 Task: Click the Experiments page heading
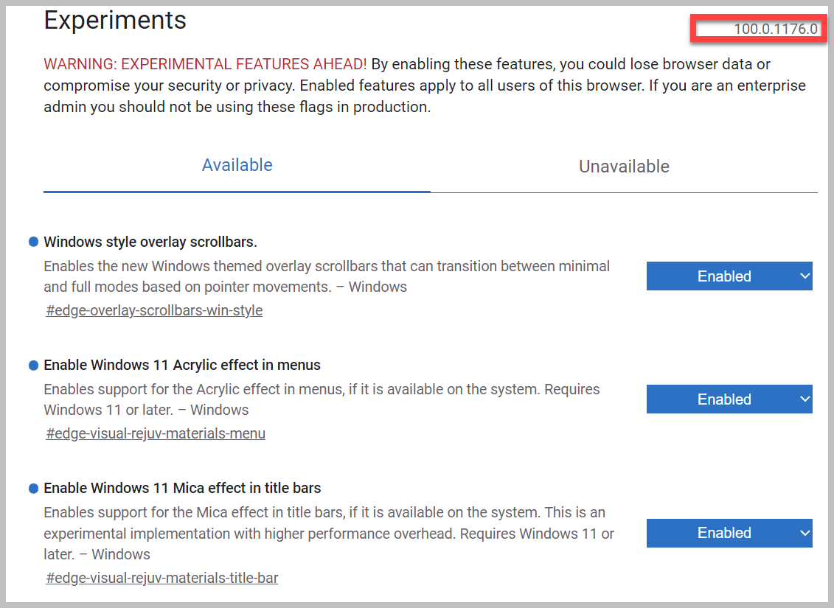click(115, 20)
